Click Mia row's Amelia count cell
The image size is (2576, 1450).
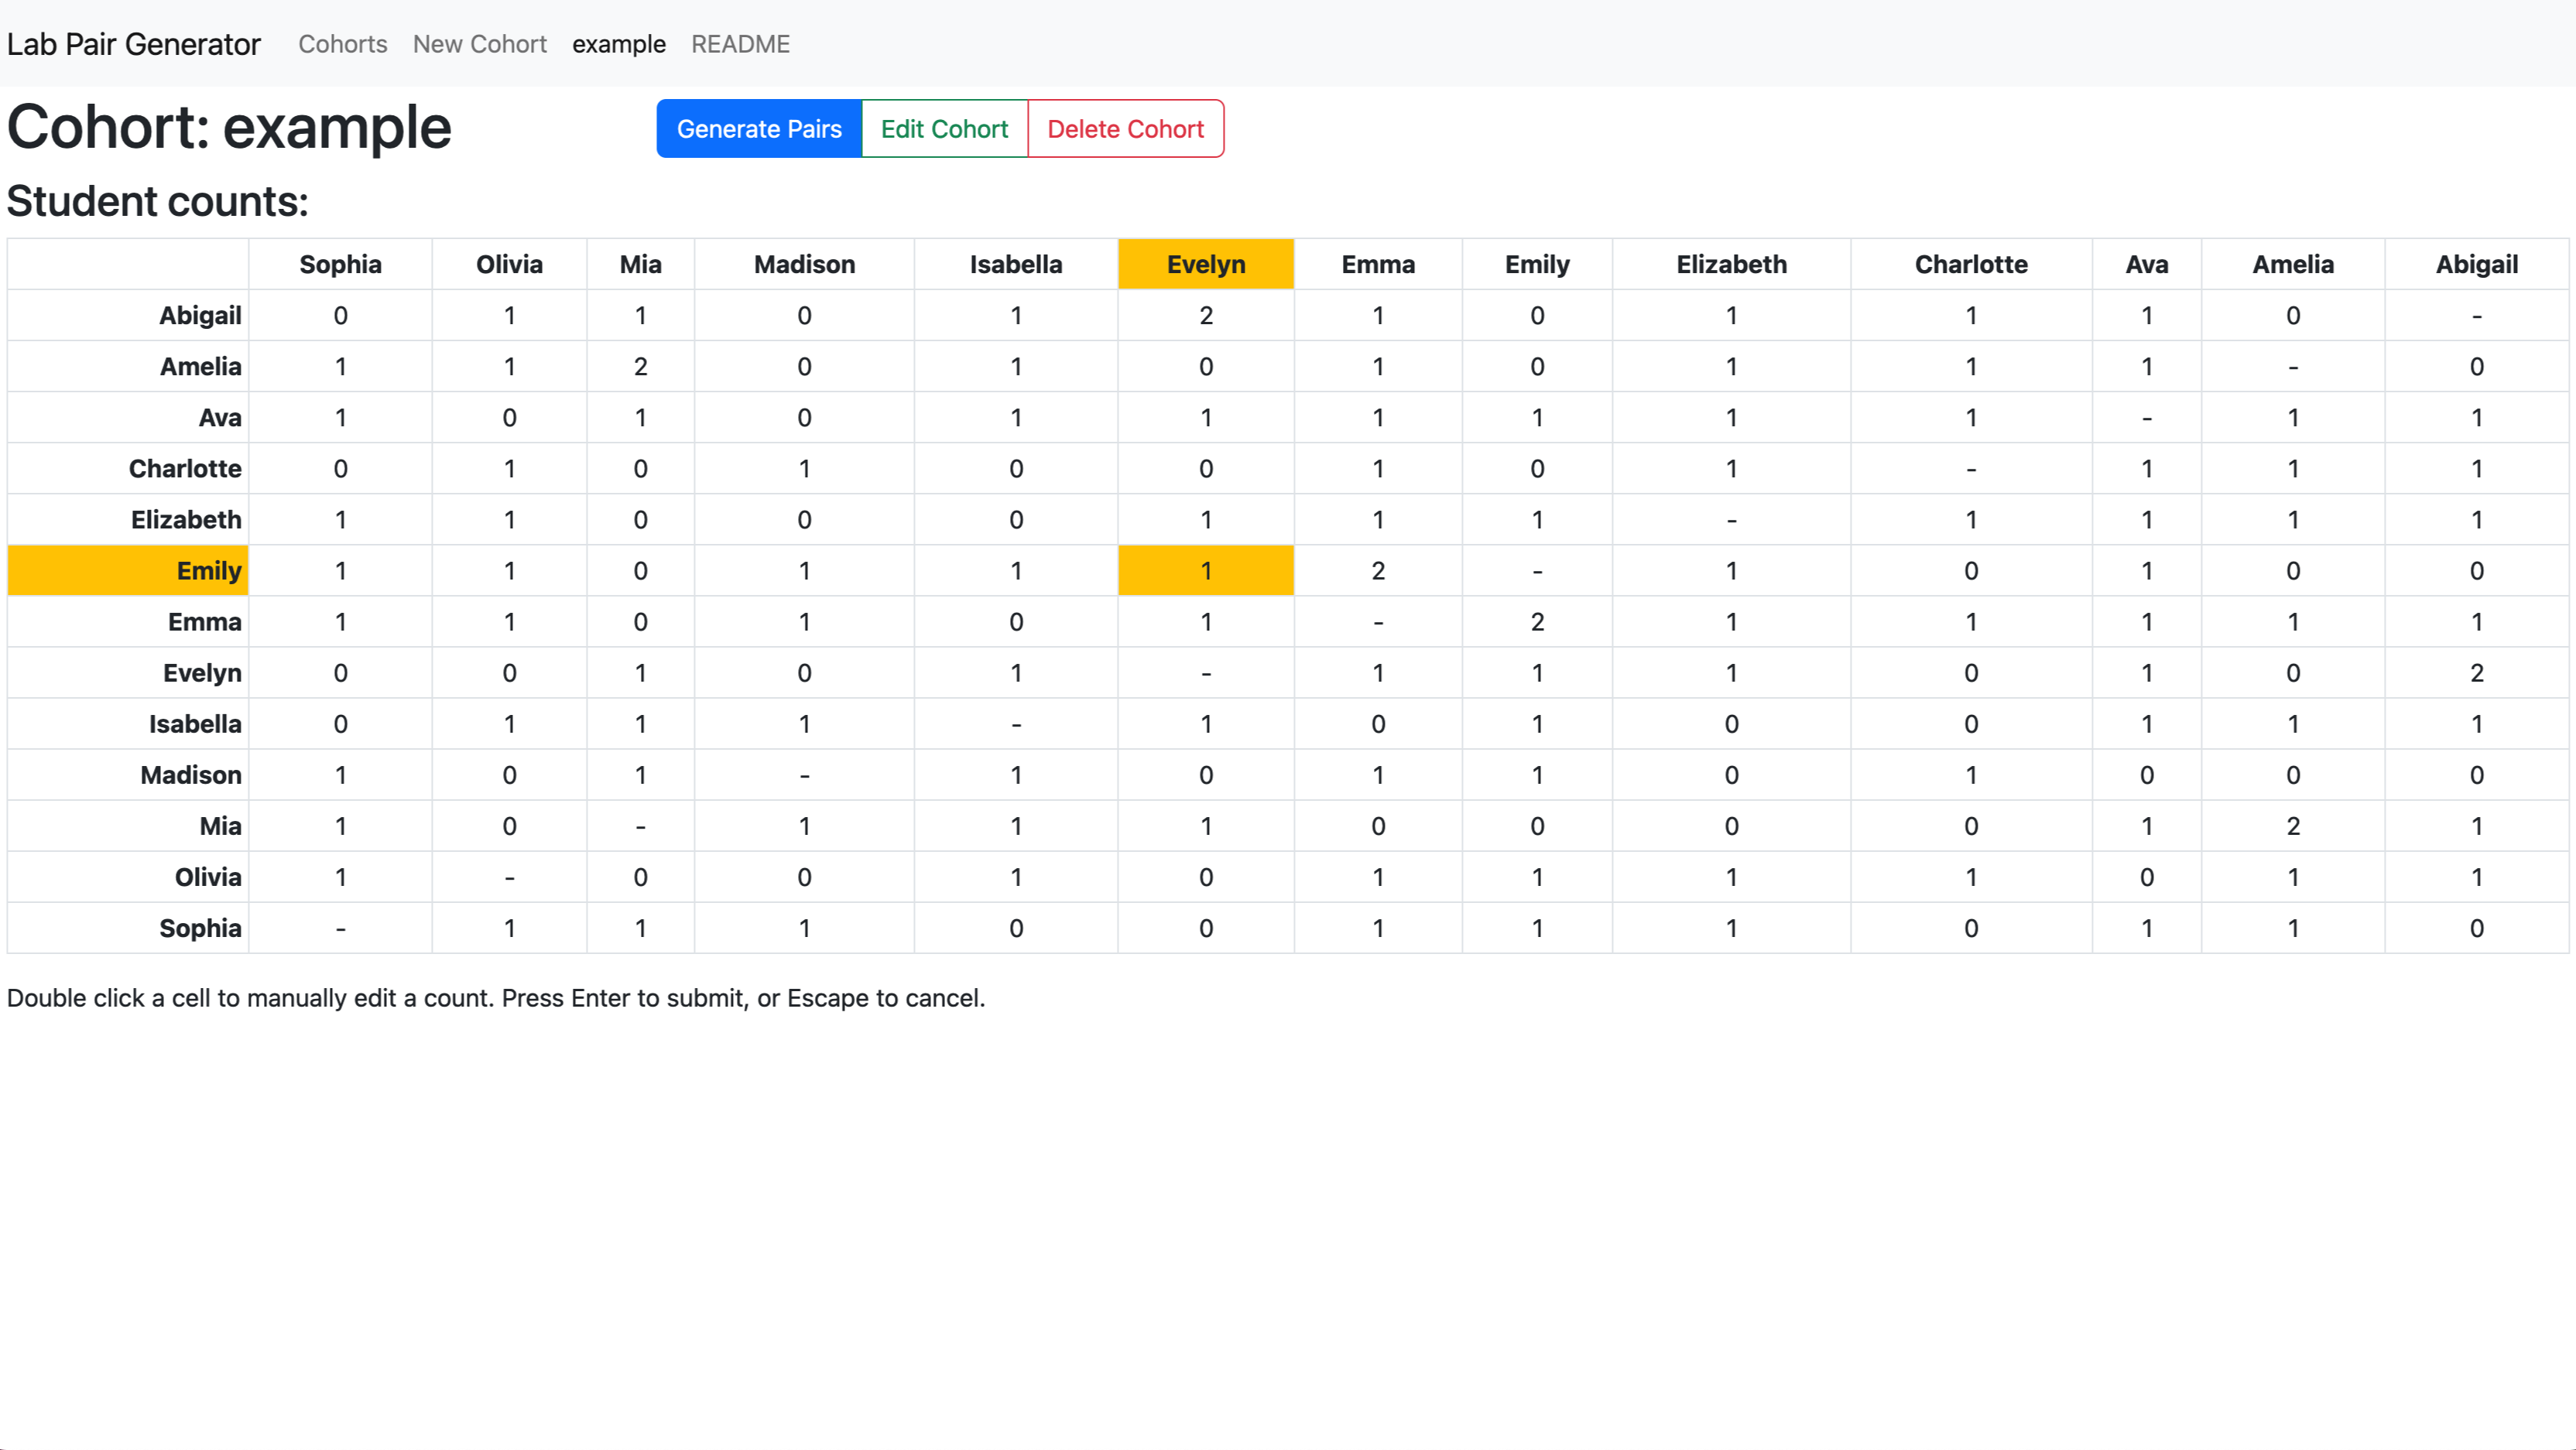[2292, 826]
